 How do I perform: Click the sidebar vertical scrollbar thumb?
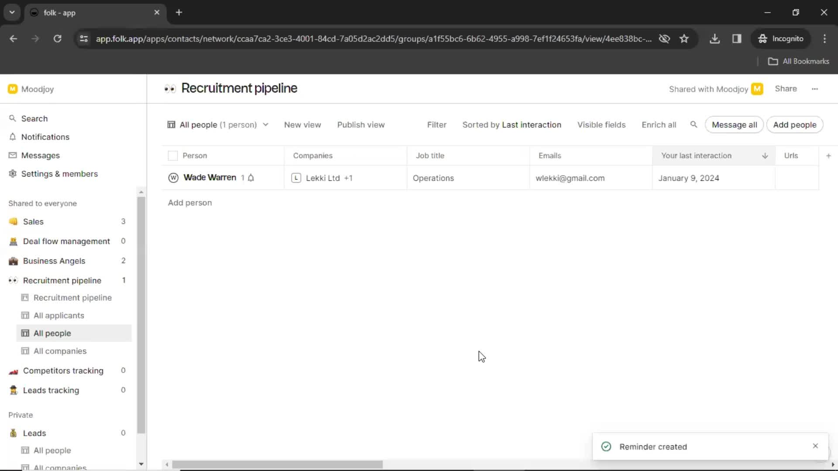tap(141, 314)
